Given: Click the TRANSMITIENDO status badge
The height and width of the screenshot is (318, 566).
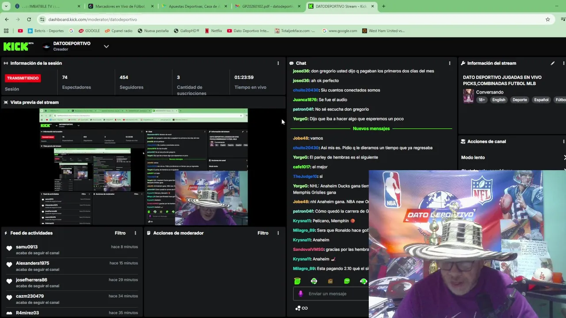Looking at the screenshot, I should point(23,78).
